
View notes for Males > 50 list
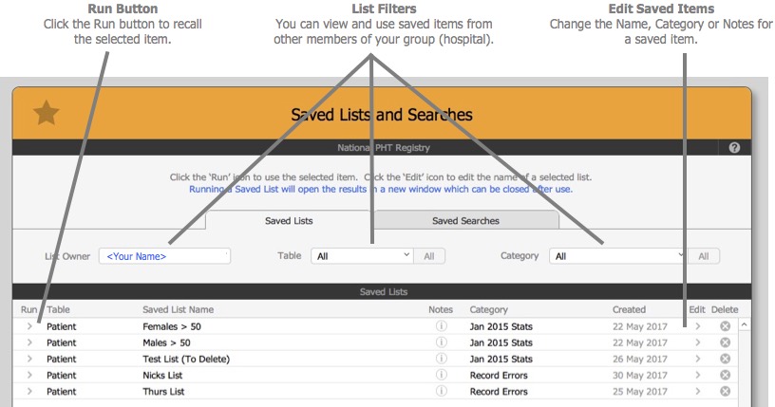pyautogui.click(x=441, y=342)
